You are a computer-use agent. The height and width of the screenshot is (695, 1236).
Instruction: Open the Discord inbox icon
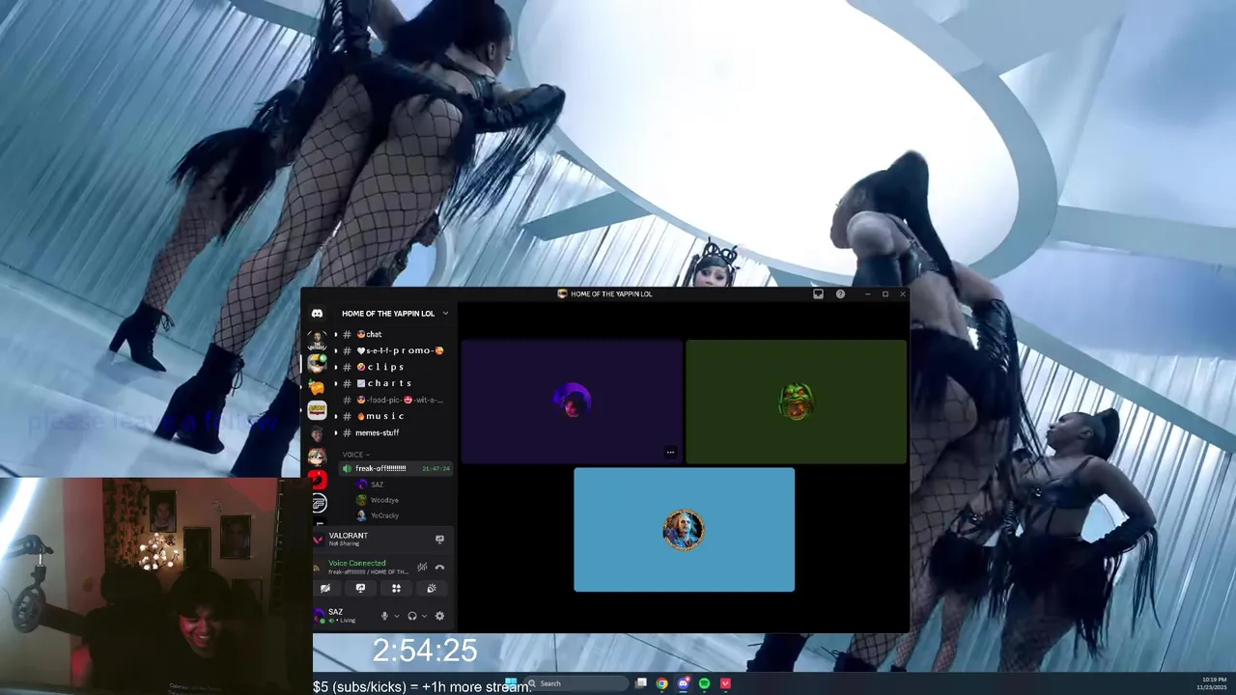pyautogui.click(x=818, y=293)
